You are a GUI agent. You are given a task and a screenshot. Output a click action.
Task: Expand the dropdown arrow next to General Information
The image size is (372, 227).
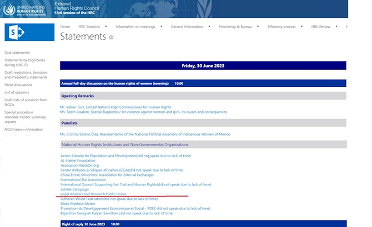pyautogui.click(x=209, y=26)
